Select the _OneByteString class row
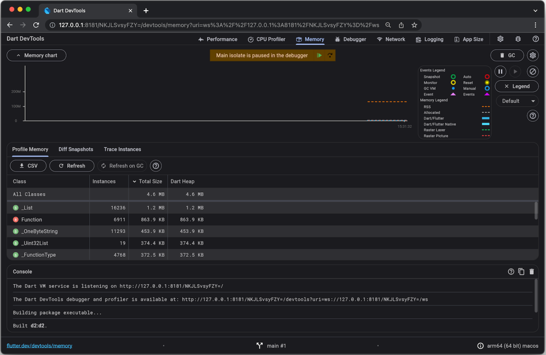546x355 pixels. (x=39, y=231)
